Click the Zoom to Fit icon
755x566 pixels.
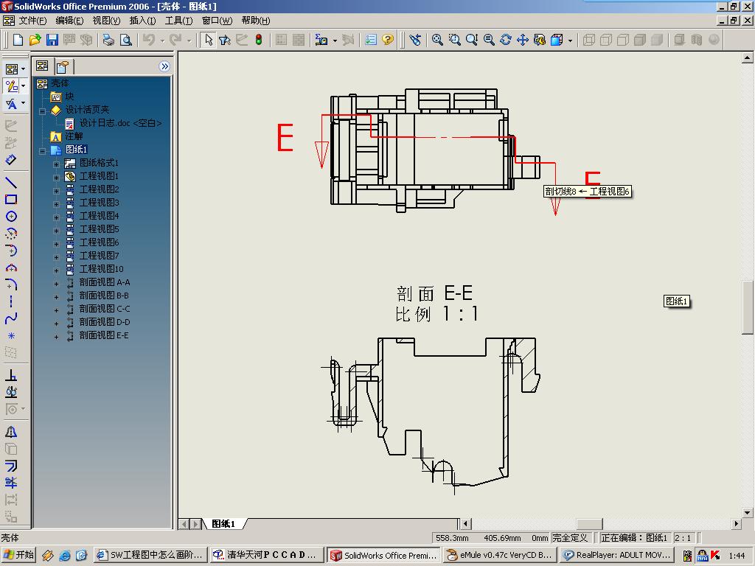(436, 40)
